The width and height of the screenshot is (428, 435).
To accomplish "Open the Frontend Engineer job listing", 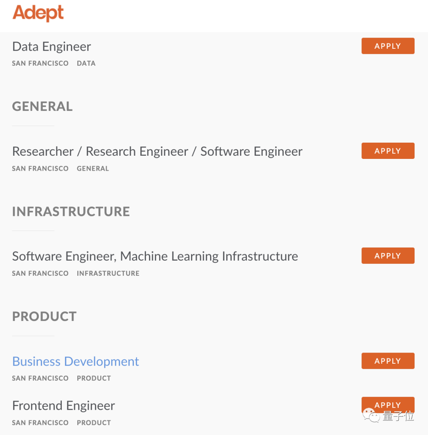I will click(63, 406).
